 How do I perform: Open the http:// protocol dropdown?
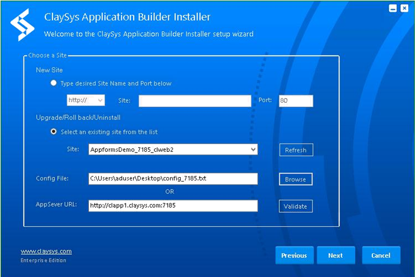click(x=86, y=100)
